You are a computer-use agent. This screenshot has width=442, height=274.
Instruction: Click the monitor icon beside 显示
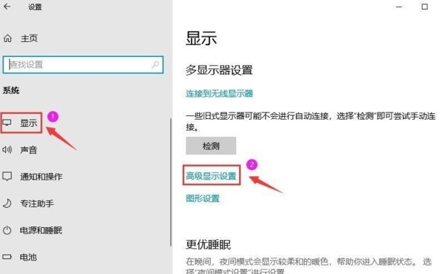7,123
